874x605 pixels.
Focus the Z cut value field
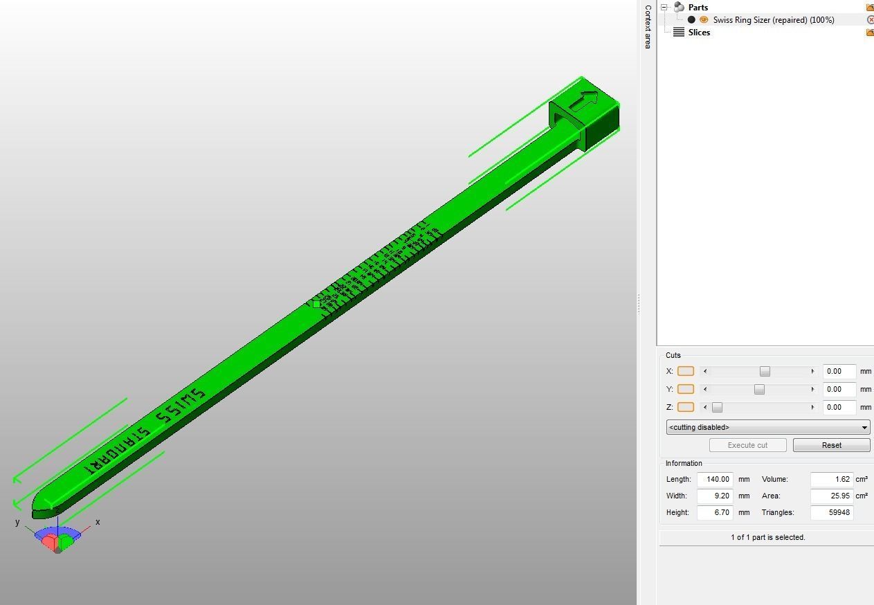point(839,407)
